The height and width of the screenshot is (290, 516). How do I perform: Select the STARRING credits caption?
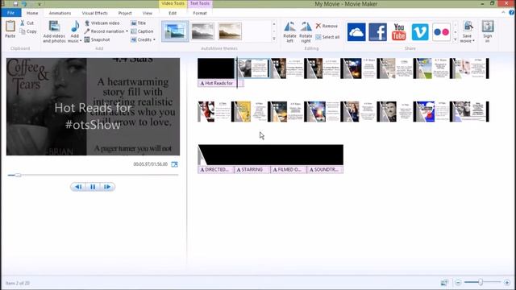(x=252, y=170)
